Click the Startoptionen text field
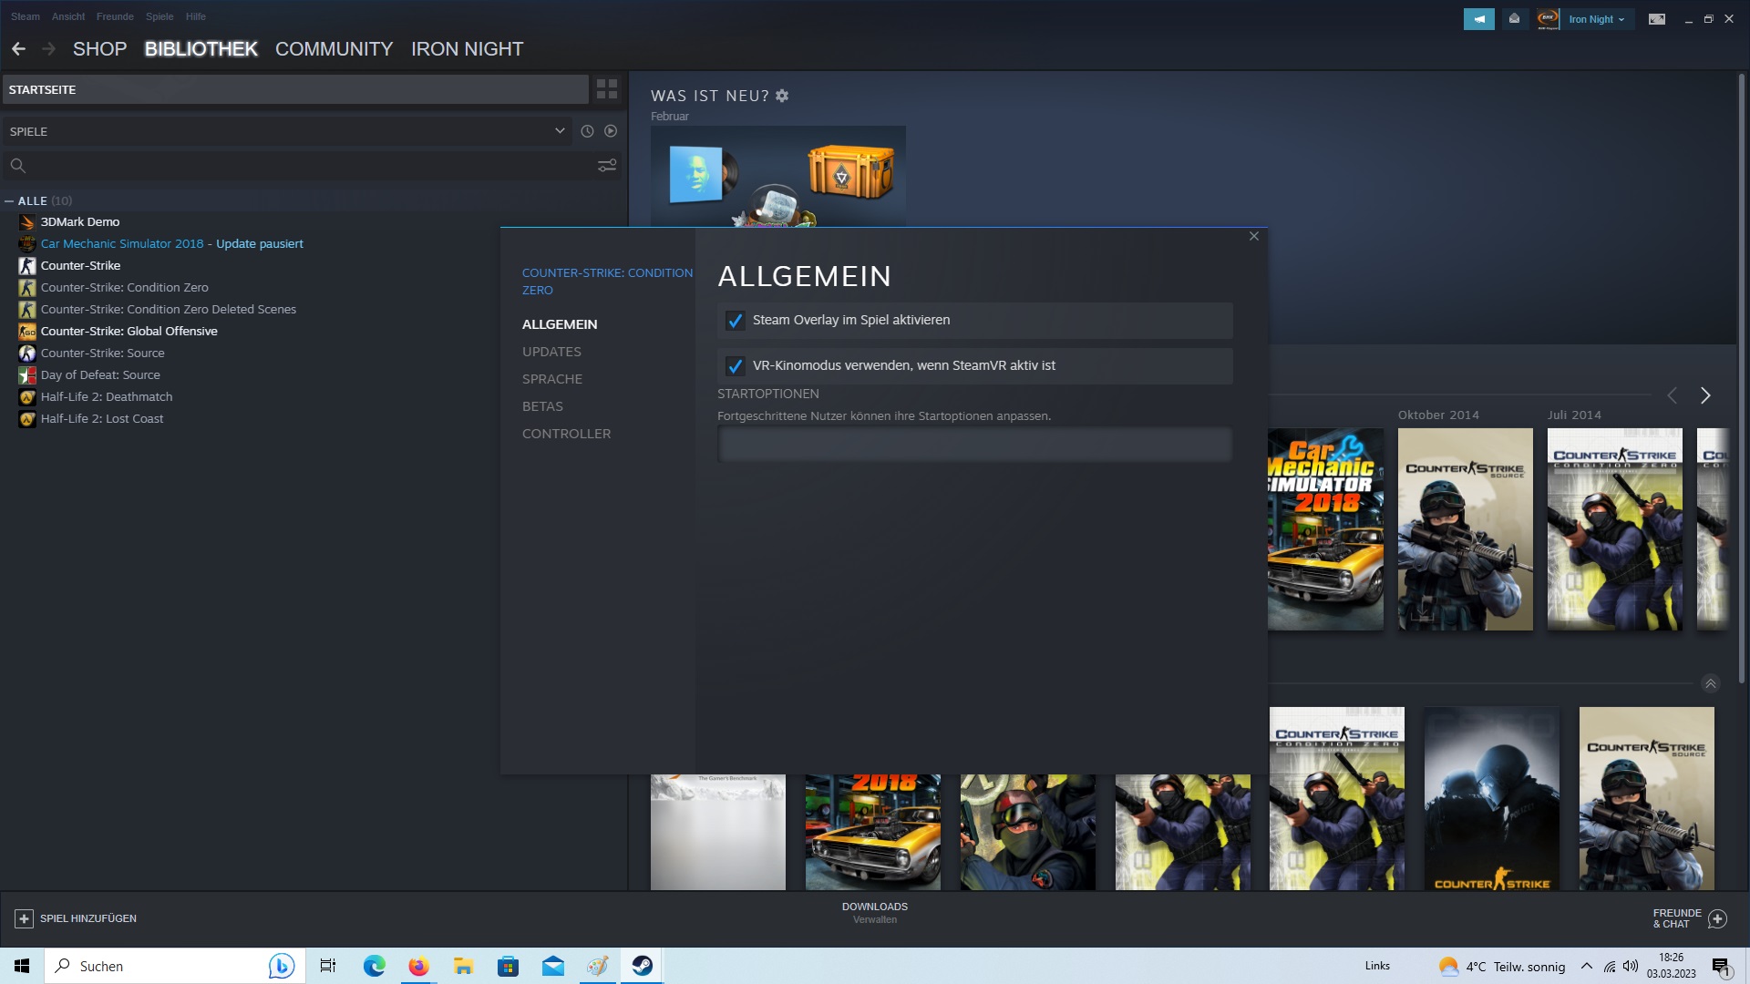Screen dimensions: 1750x984 [974, 445]
